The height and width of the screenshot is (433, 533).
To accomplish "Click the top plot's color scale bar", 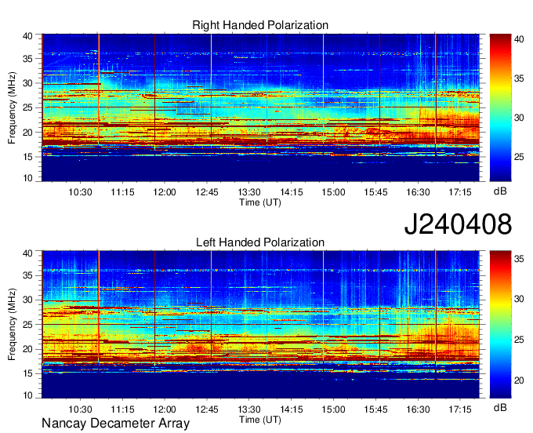I will 500,107.
